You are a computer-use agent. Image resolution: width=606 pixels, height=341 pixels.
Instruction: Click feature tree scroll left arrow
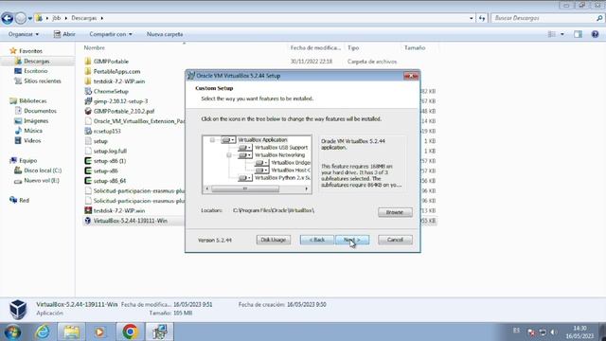[x=207, y=188]
